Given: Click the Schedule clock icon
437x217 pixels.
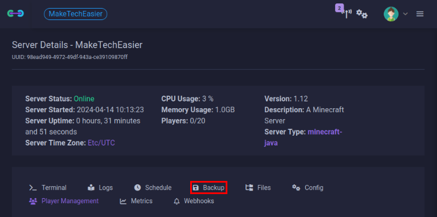Looking at the screenshot, I should point(137,188).
